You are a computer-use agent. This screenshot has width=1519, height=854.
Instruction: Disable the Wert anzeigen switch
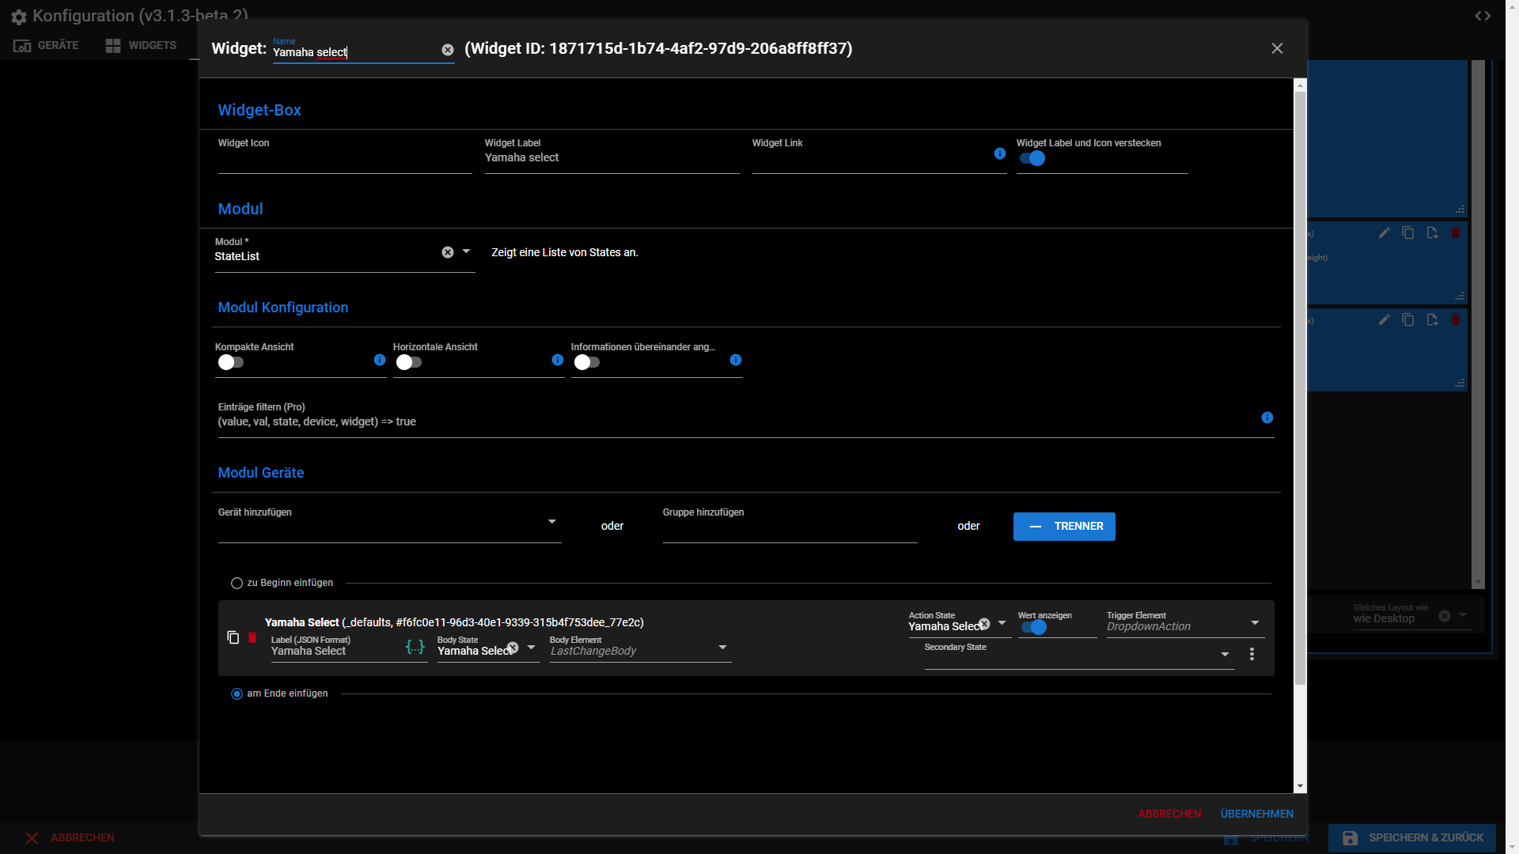point(1034,627)
